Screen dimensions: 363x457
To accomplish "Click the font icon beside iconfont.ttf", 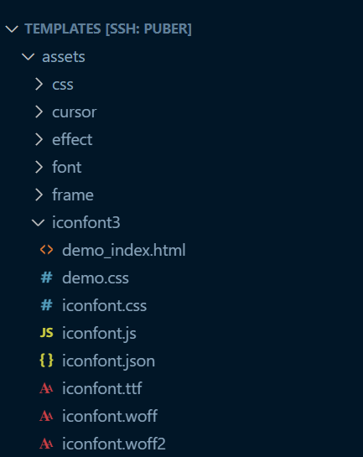I will coord(47,388).
